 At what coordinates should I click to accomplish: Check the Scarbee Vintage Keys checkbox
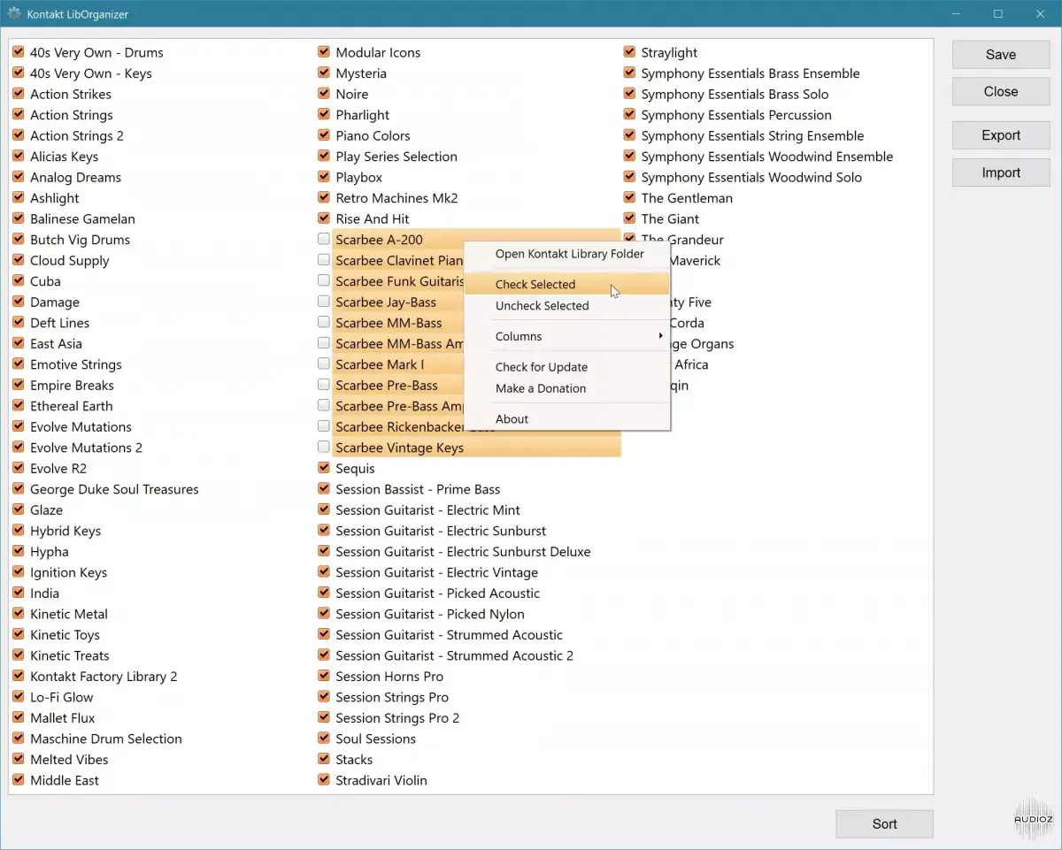tap(324, 447)
